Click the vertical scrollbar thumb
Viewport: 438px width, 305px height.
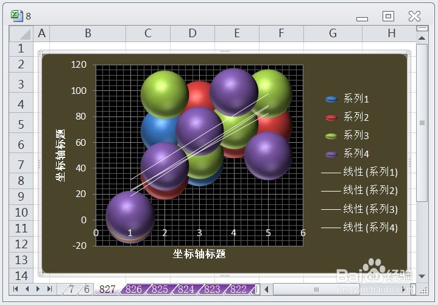pos(422,123)
